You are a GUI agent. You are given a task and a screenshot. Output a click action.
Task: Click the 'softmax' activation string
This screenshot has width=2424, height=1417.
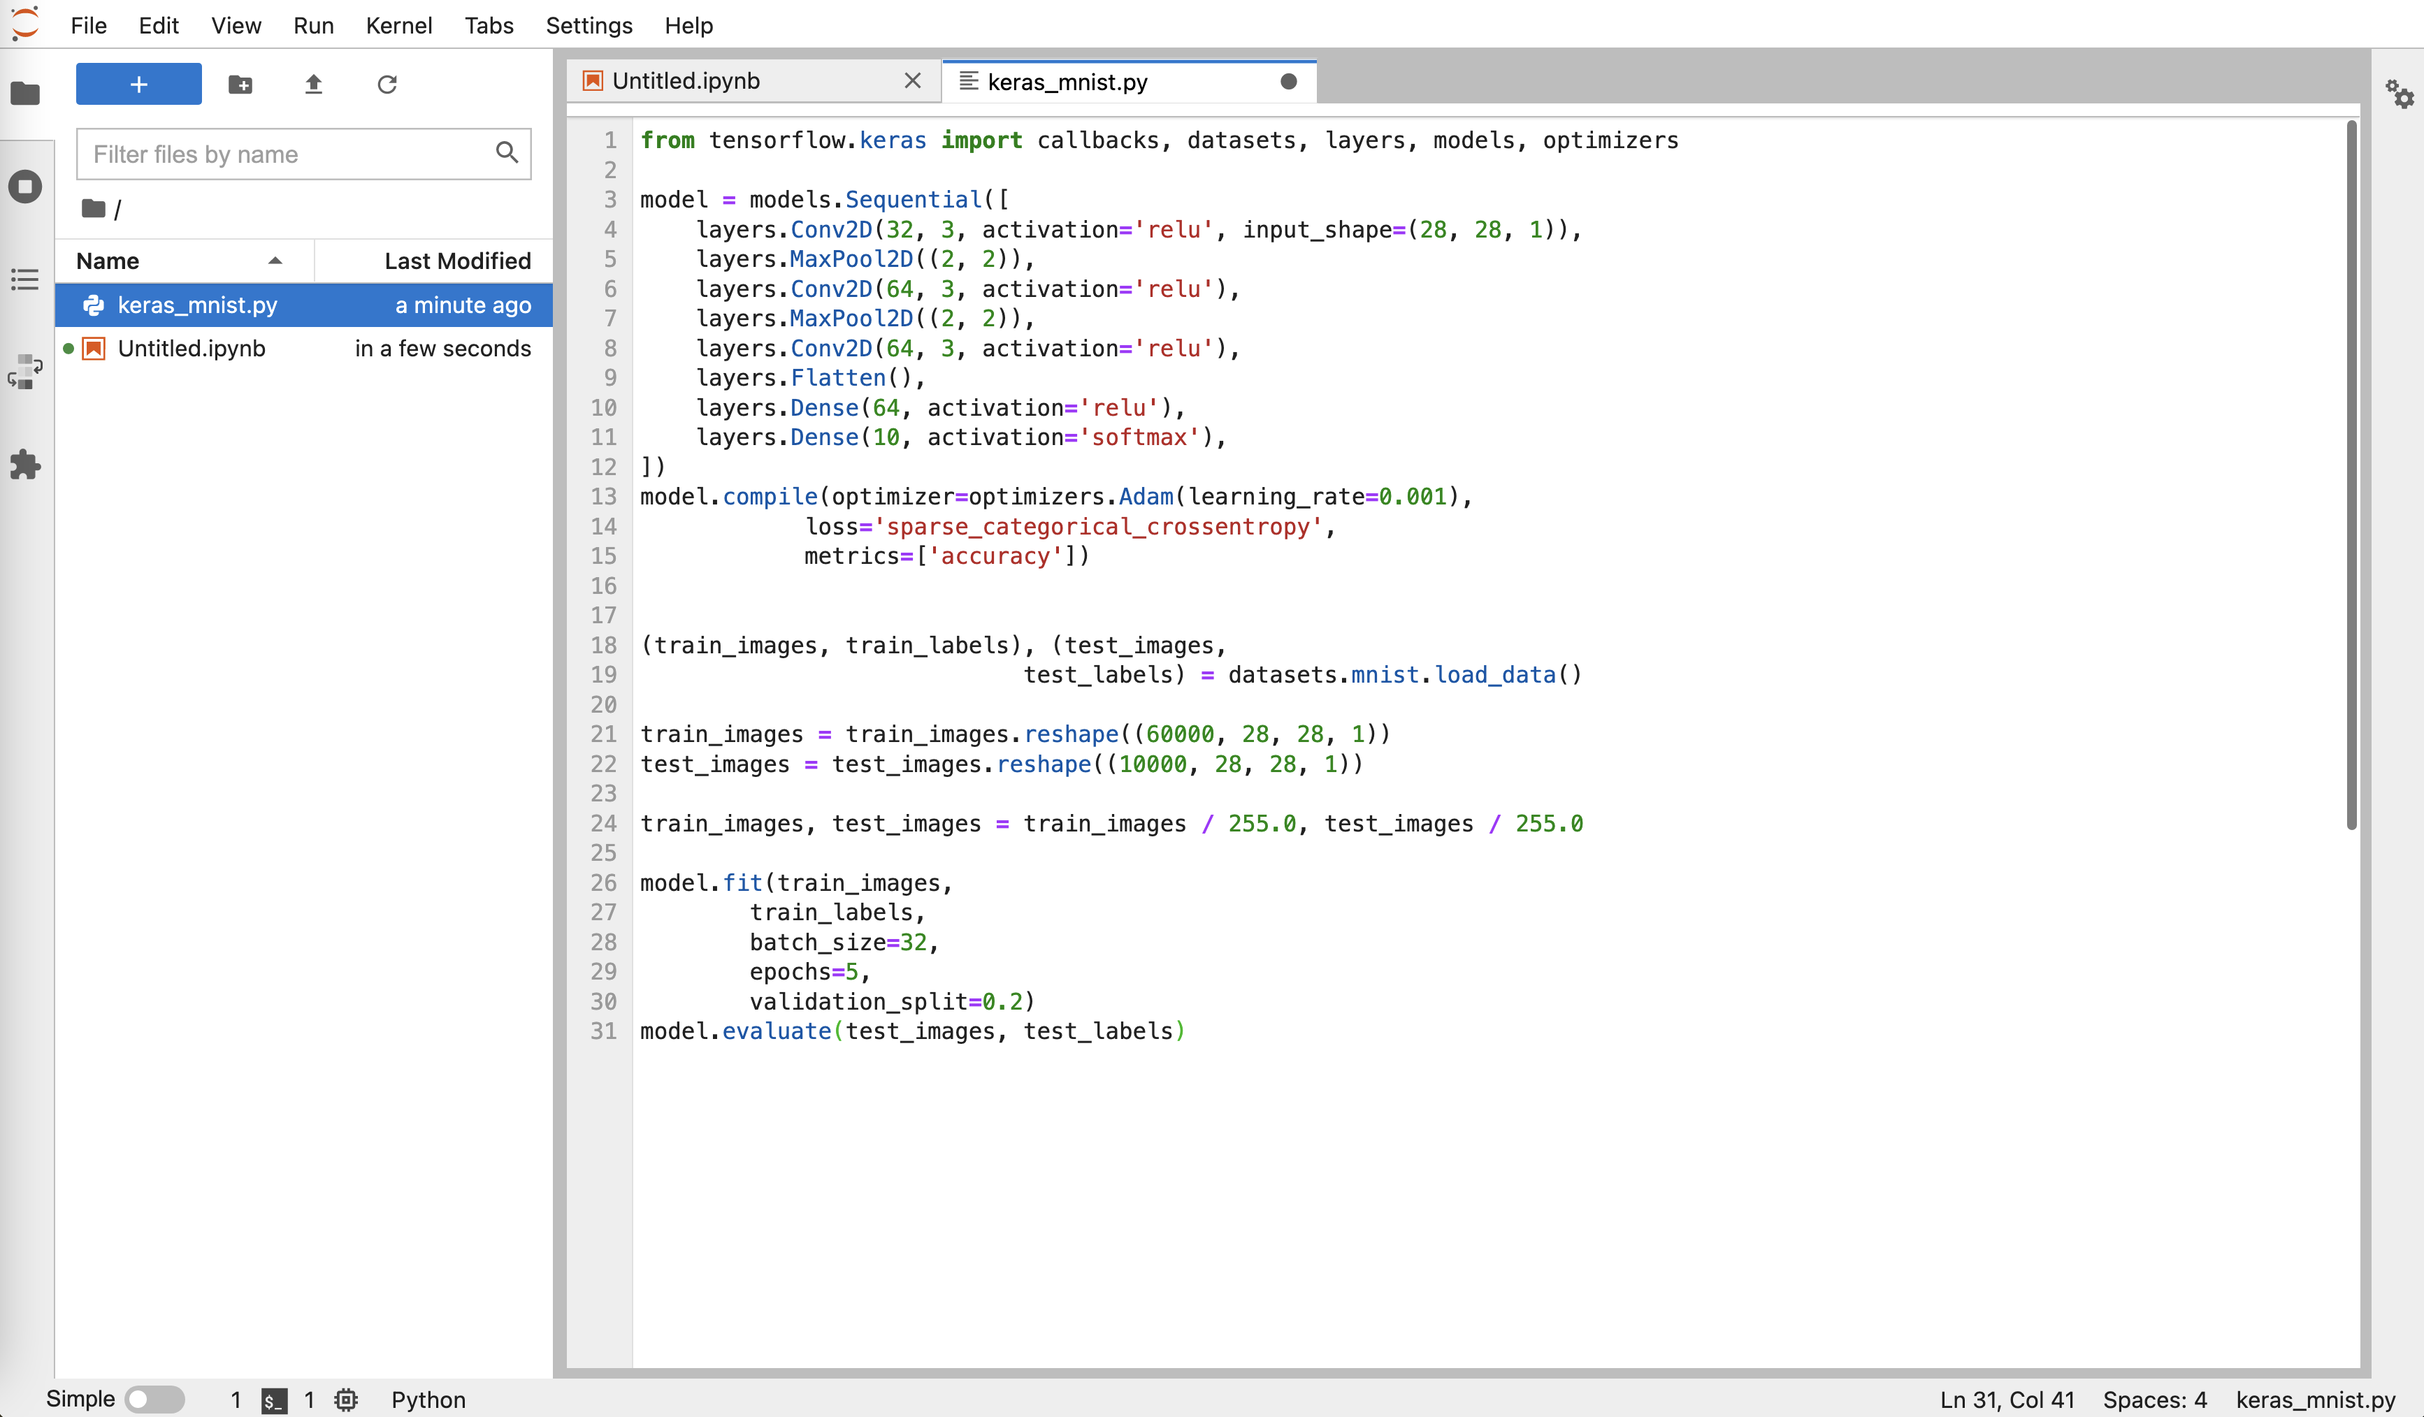(1139, 437)
